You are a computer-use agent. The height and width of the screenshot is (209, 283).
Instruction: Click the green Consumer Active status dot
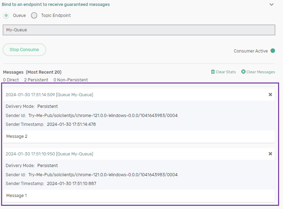pos(273,51)
